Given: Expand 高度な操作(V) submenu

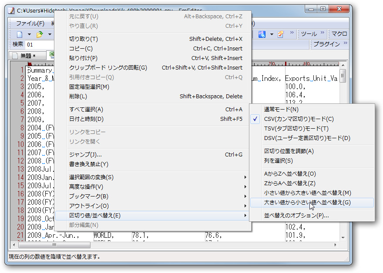Looking at the screenshot, I should tap(153, 187).
